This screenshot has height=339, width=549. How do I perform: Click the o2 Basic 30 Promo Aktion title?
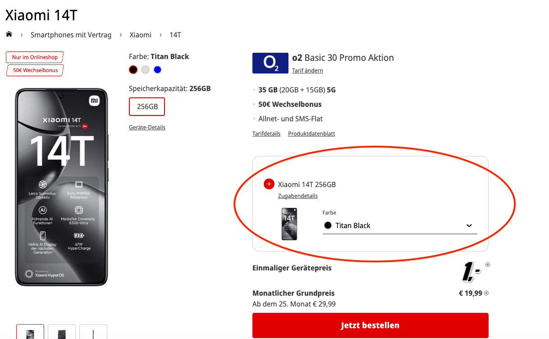click(x=343, y=58)
